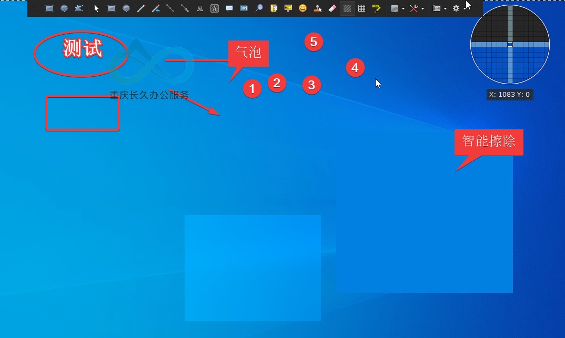The width and height of the screenshot is (565, 338).
Task: Select the freehand selection tool
Action: [78, 8]
